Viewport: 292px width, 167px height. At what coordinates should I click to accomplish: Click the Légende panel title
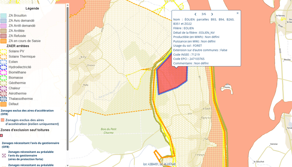(32, 8)
